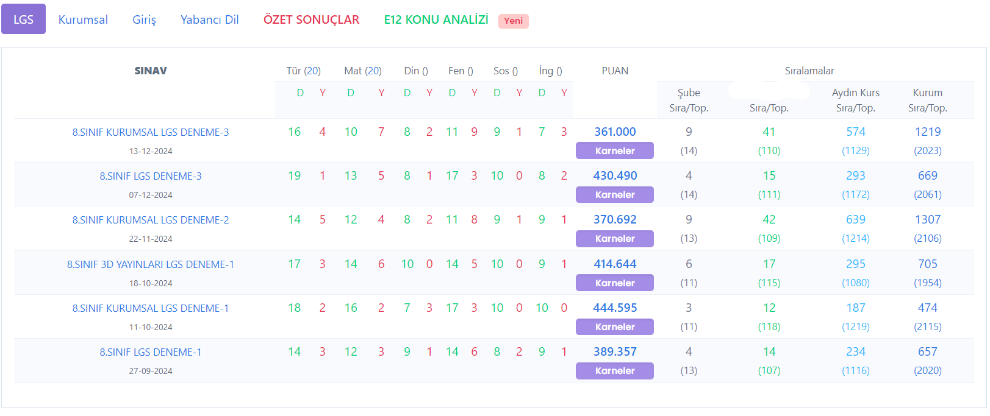Click Karneler button under score 370.692

click(614, 239)
